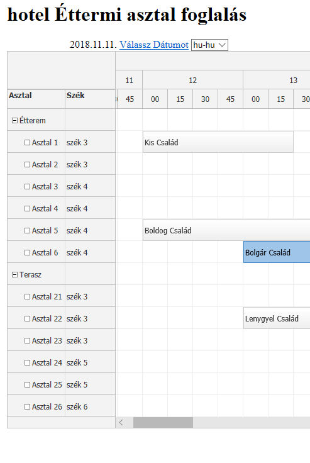The width and height of the screenshot is (310, 463).
Task: Toggle the Asztal 24 checkbox
Action: pyautogui.click(x=27, y=363)
